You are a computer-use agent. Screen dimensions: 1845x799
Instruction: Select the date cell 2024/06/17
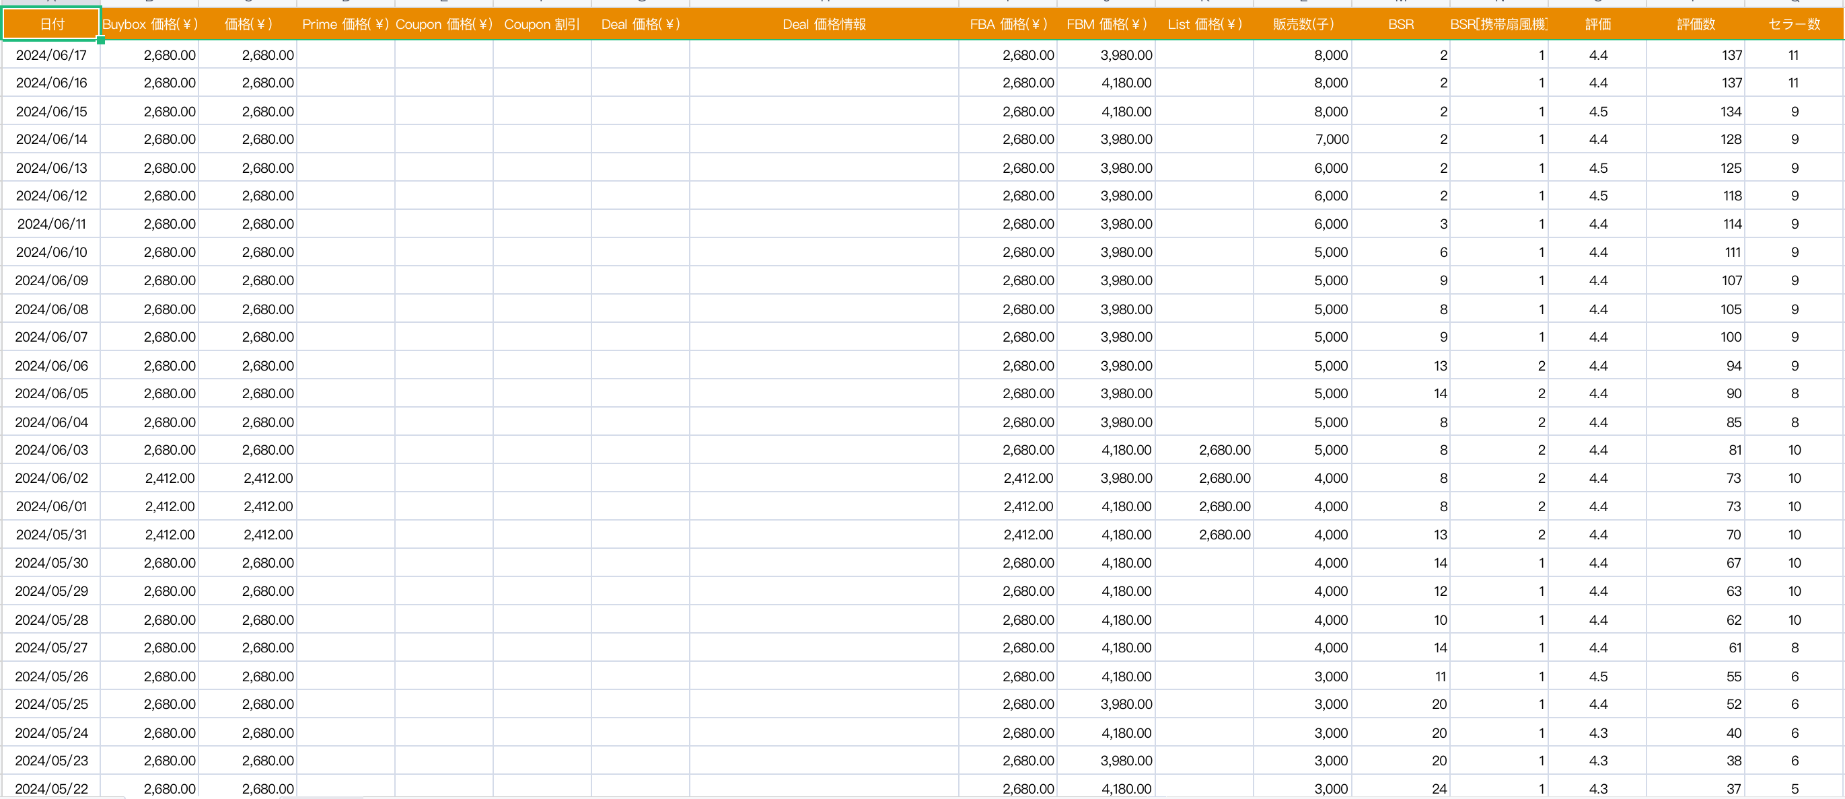(51, 55)
